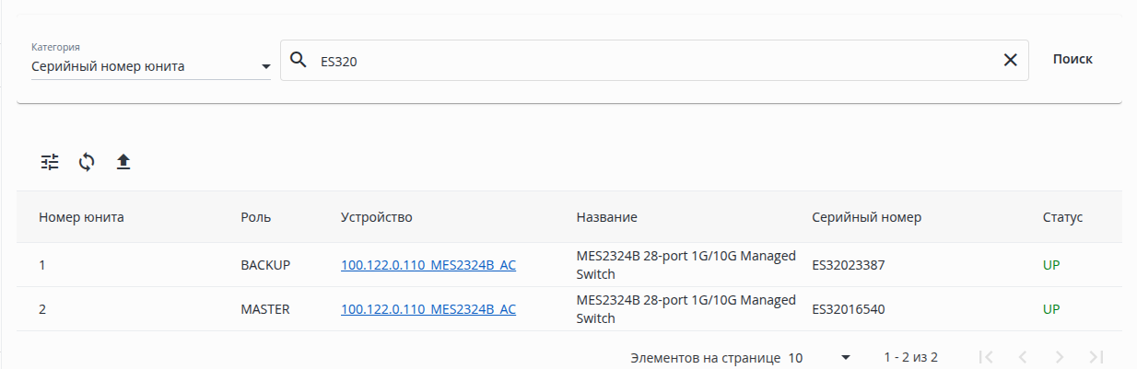Open device link in BACKUP row
This screenshot has width=1137, height=369.
428,265
